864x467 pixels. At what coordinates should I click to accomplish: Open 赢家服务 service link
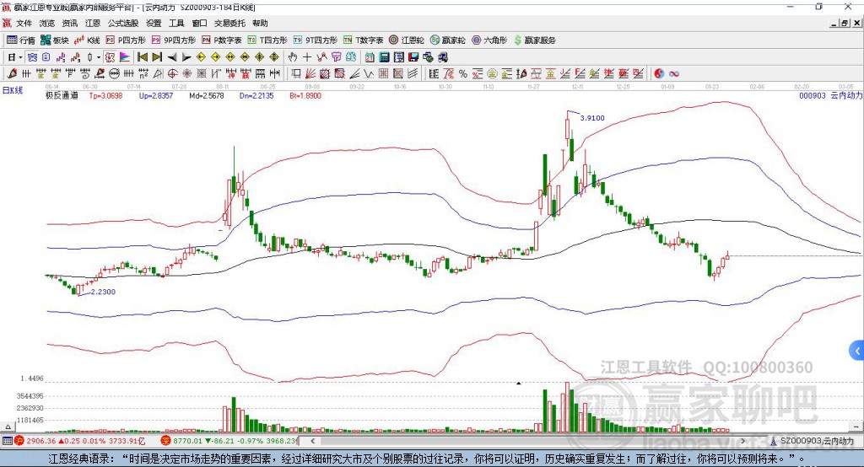click(534, 40)
